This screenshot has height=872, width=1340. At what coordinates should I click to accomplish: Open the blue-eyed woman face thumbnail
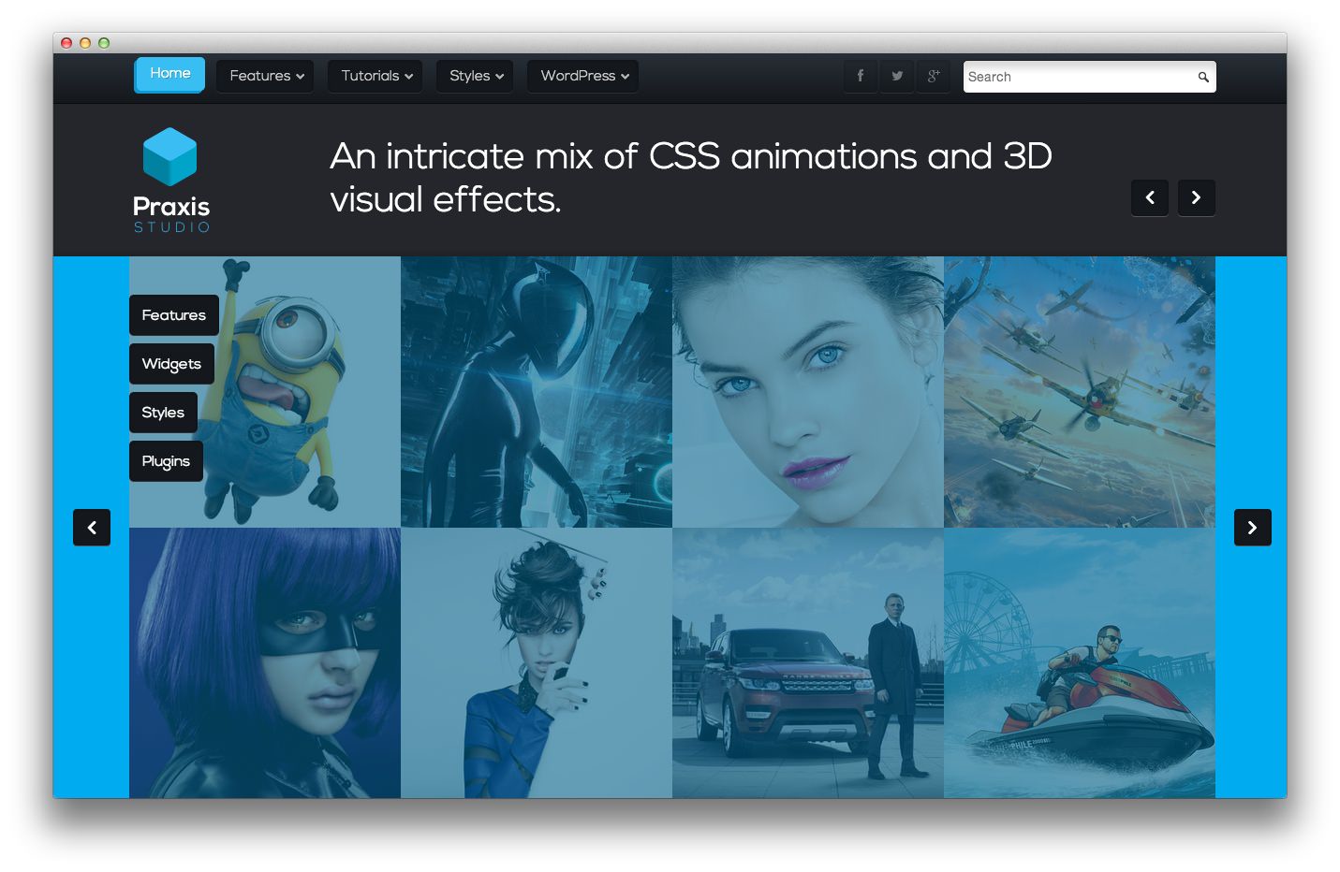808,392
